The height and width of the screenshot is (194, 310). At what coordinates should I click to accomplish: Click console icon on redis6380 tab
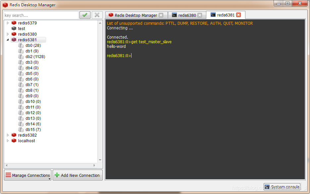pyautogui.click(x=174, y=15)
